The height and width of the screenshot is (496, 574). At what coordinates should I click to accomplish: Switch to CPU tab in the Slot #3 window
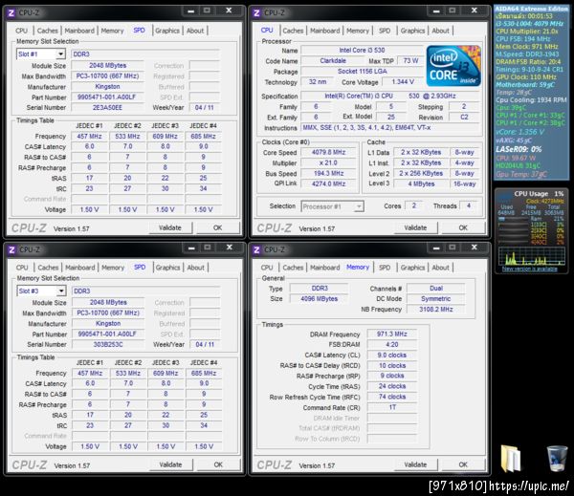tap(22, 268)
